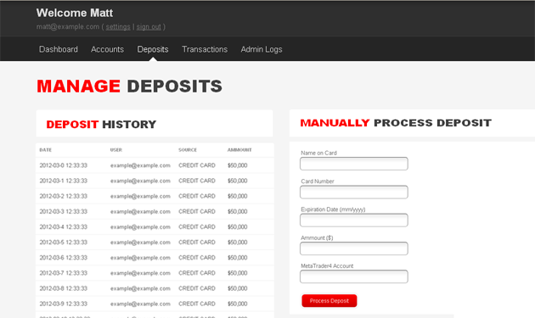
Task: Click the $50,000 amount in the 2012-03-8 row
Action: click(x=238, y=288)
